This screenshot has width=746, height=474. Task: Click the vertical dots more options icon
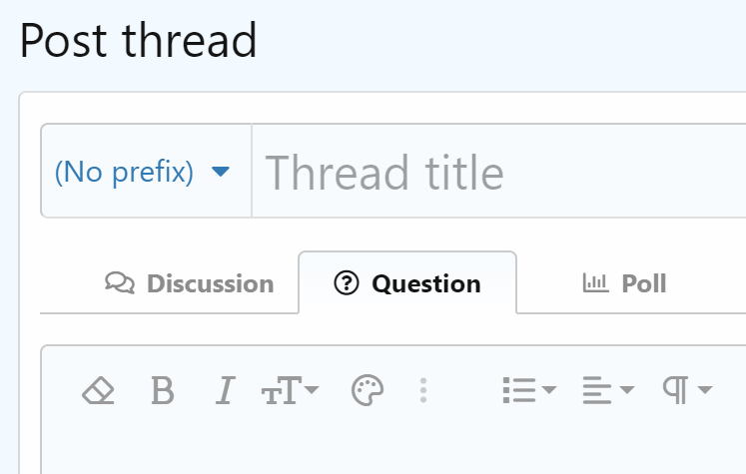pos(423,390)
